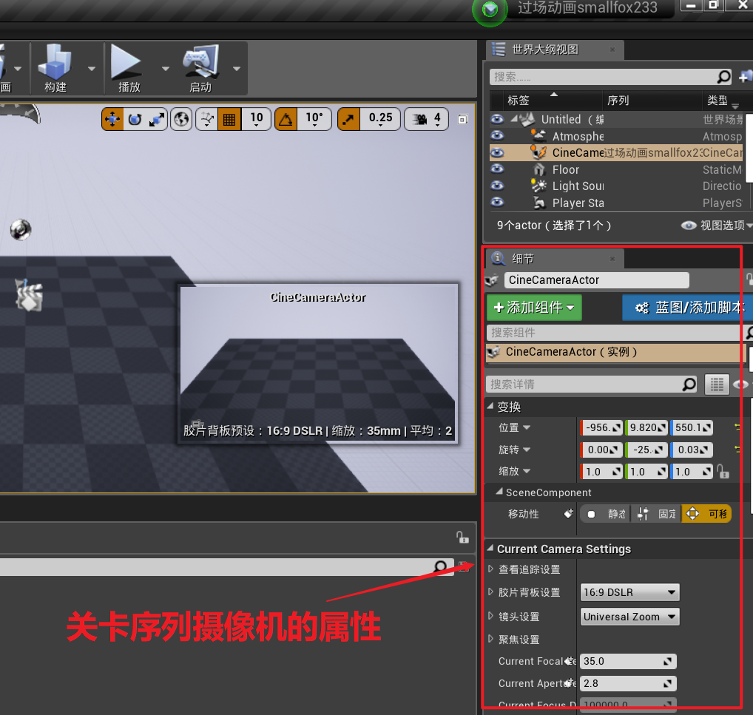Select Player Start in the outliner
753x715 pixels.
point(578,203)
